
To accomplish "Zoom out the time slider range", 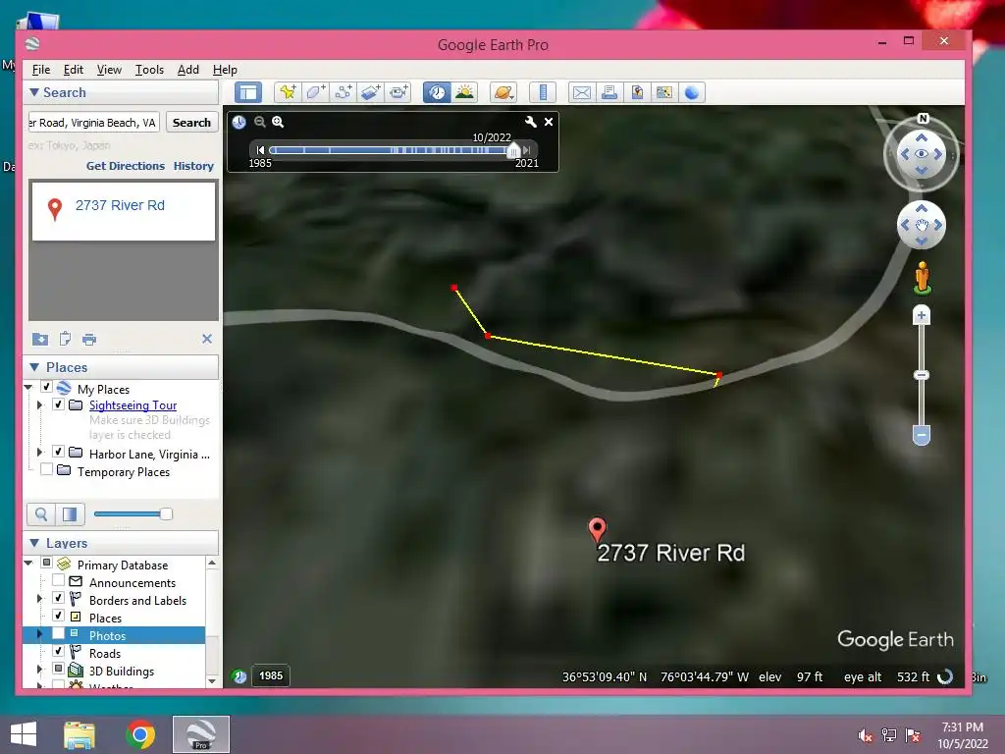I will tap(259, 122).
